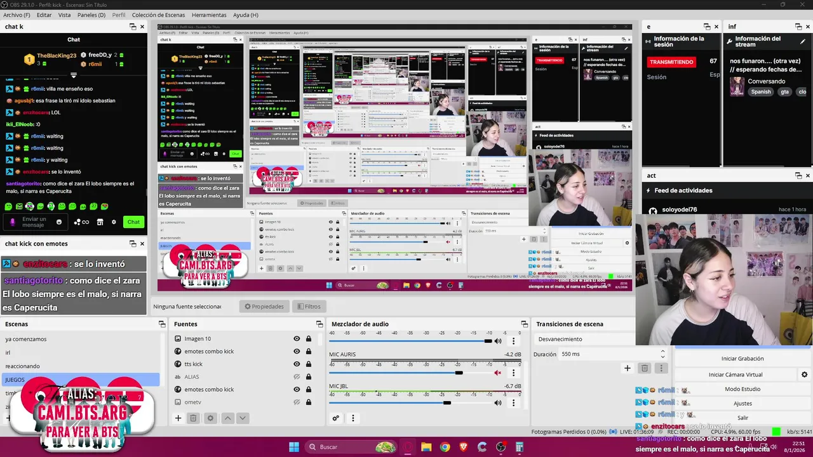This screenshot has height=457, width=813.
Task: Click the microphone icon in chat input
Action: coord(12,222)
